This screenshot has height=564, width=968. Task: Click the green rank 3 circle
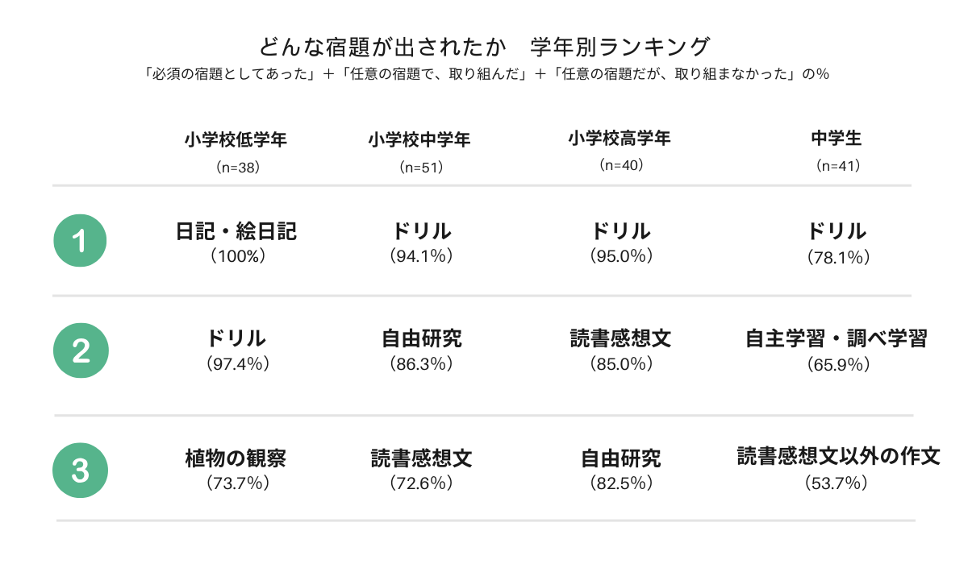pyautogui.click(x=81, y=470)
